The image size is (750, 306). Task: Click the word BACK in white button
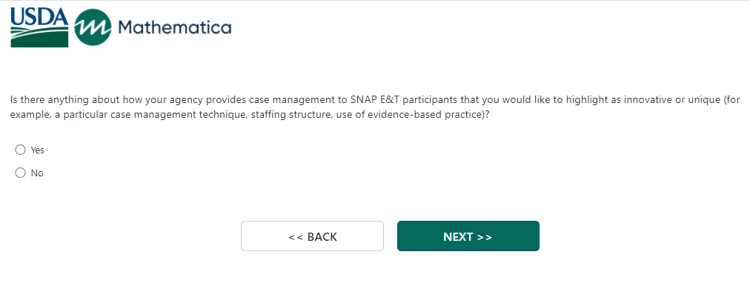[x=322, y=237]
